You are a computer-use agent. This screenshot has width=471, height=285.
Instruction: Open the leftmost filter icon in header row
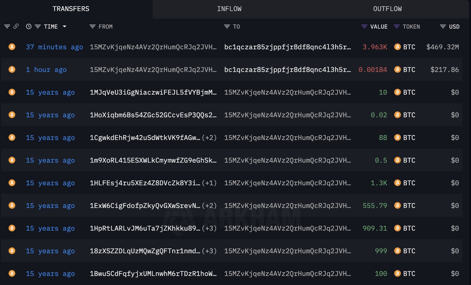(7, 26)
